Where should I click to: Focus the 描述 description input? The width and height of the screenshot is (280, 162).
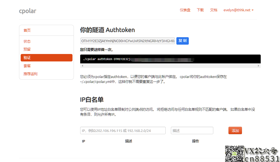192,131
